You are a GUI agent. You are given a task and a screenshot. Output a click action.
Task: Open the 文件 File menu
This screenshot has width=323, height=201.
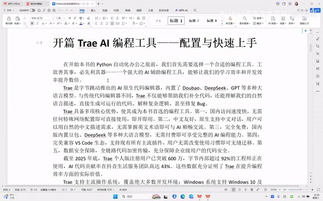click(x=9, y=10)
